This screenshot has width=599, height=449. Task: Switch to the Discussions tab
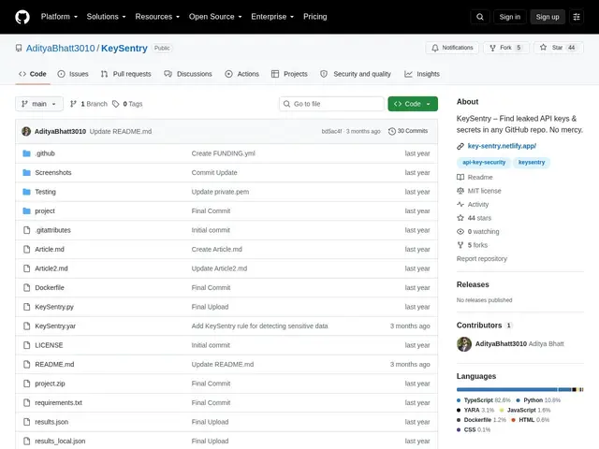tap(188, 74)
